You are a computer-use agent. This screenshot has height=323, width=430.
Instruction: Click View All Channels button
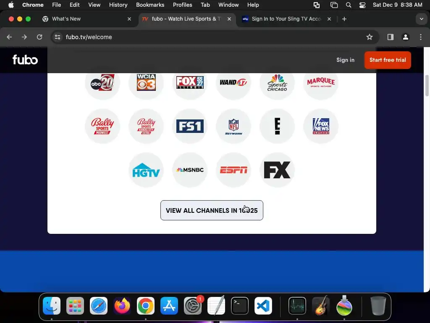click(x=212, y=210)
